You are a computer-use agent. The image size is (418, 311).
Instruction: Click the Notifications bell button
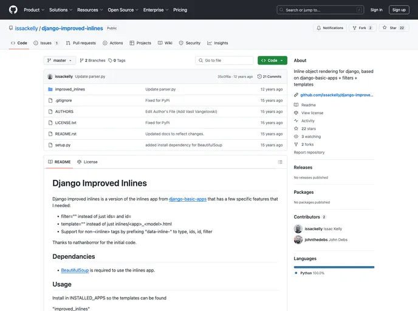[330, 28]
